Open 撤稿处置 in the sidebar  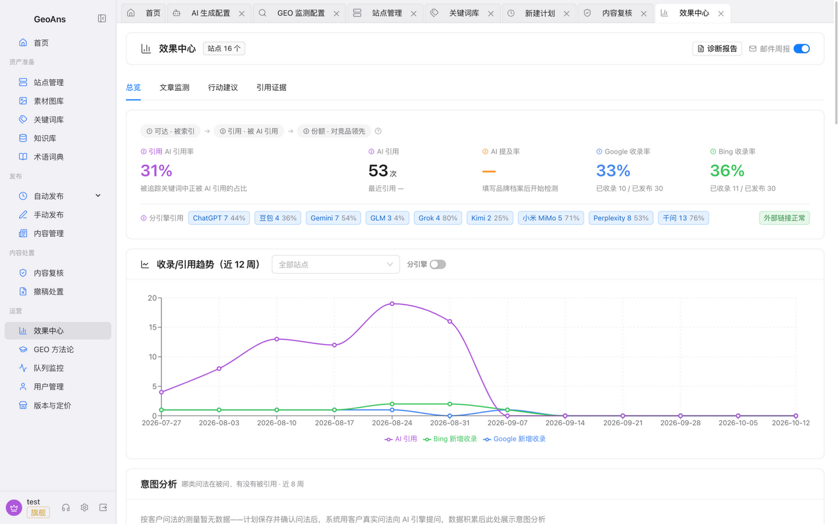tap(58, 292)
